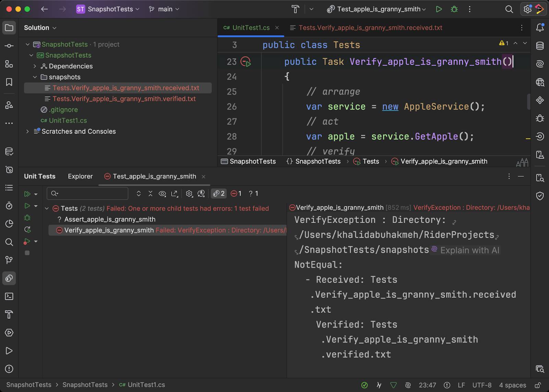Click Repeat previous run icon in Unit Tests panel
Viewport: 549px width, 392px height.
point(27,229)
